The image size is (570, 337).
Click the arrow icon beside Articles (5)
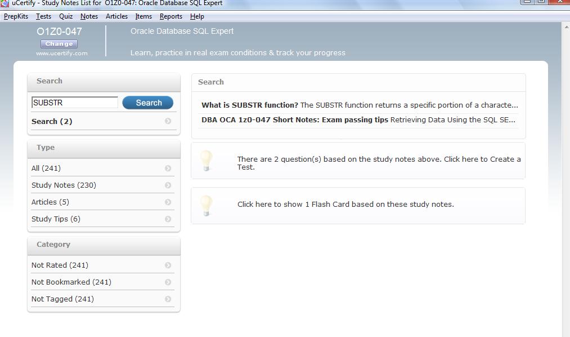tap(168, 202)
